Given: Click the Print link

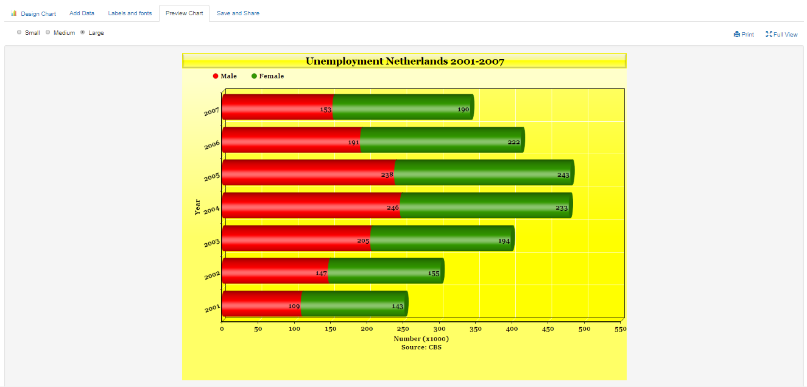Looking at the screenshot, I should pyautogui.click(x=744, y=35).
